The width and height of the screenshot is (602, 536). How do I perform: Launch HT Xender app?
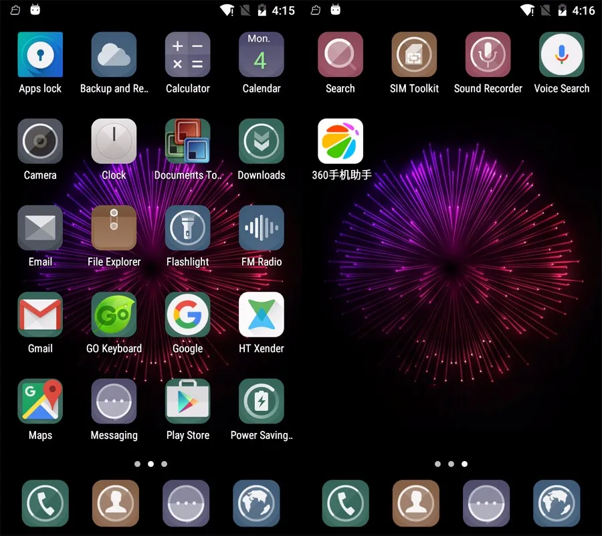click(262, 315)
